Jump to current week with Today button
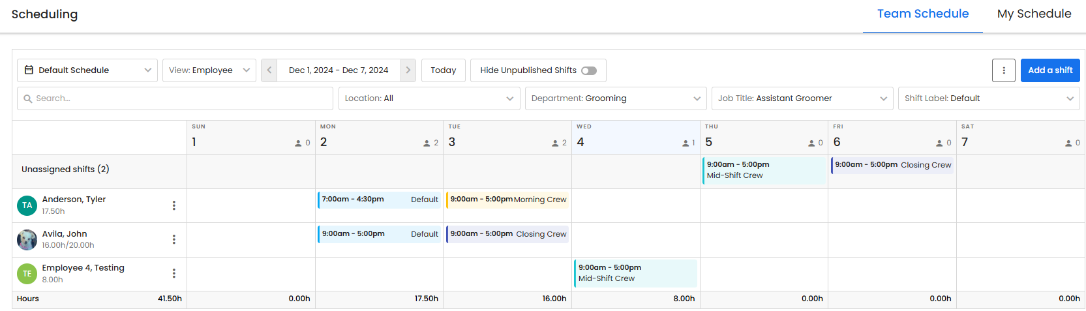 pos(443,70)
